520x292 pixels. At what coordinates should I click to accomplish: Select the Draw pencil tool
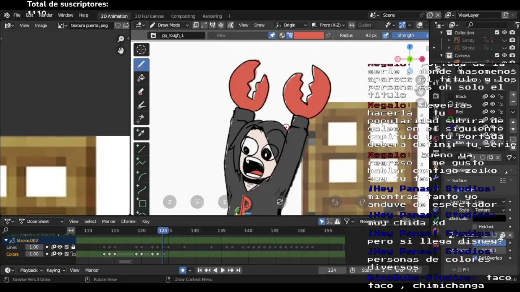pos(141,64)
